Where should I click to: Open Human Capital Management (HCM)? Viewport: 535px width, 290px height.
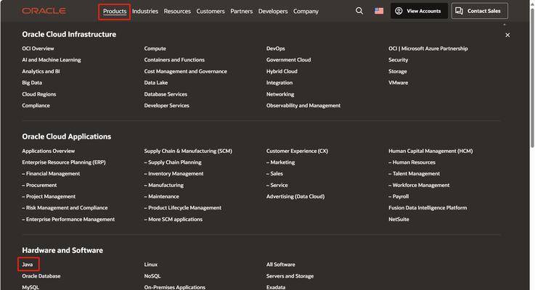point(430,151)
